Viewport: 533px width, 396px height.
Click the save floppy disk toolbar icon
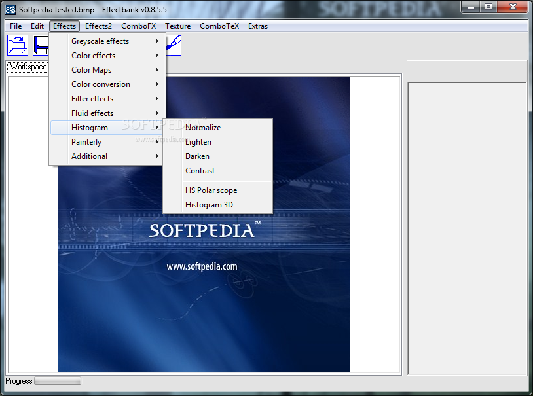(x=41, y=45)
